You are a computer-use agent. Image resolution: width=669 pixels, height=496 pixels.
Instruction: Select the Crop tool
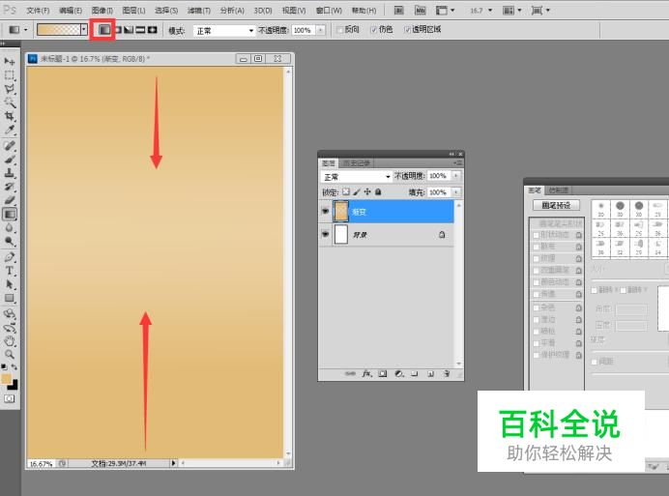coord(9,116)
